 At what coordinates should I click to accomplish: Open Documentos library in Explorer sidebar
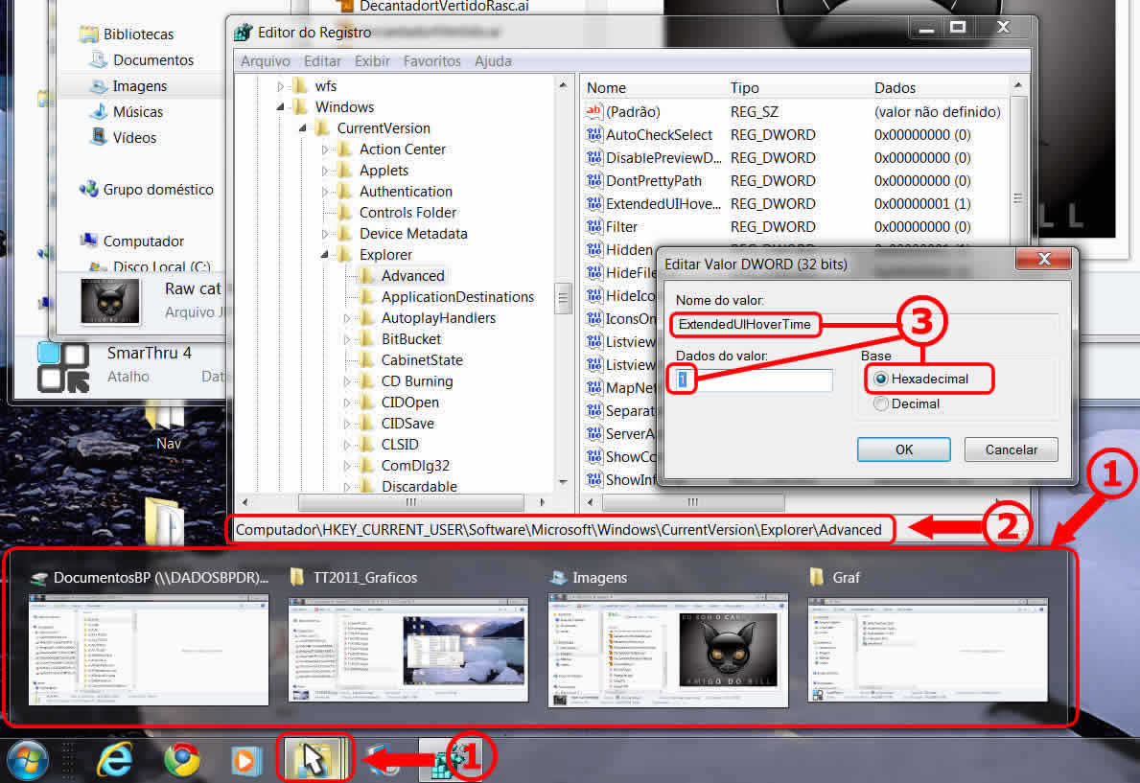point(152,59)
